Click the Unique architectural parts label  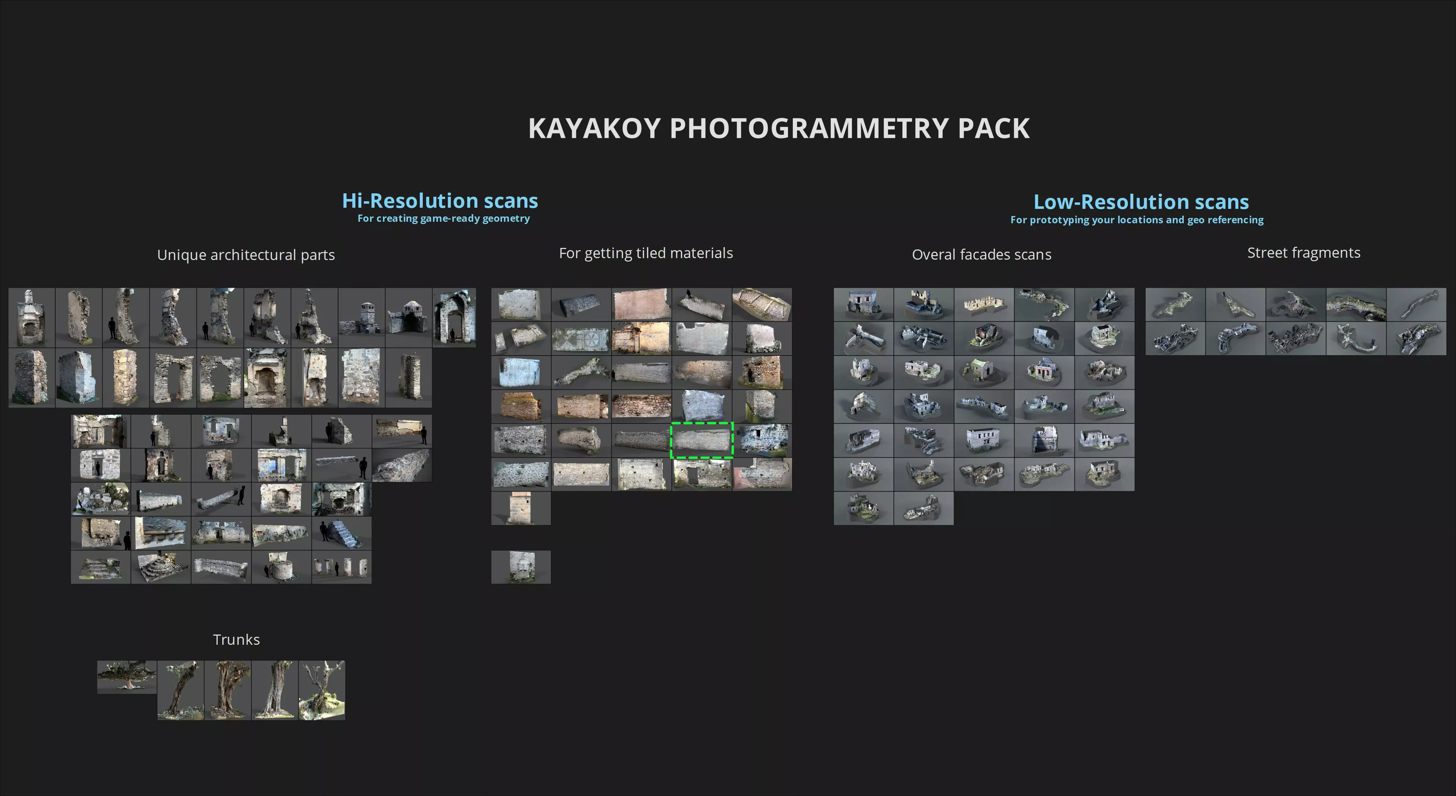(246, 255)
